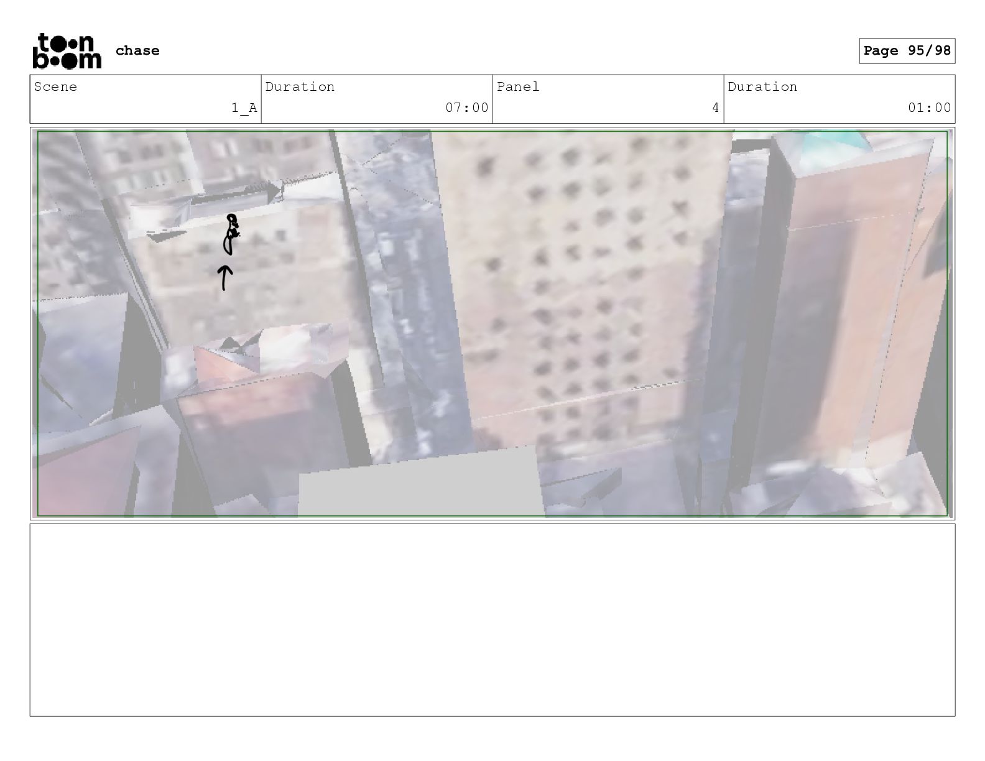Image resolution: width=985 pixels, height=761 pixels.
Task: Click the storyboard panel image of buildings
Action: pyautogui.click(x=492, y=323)
